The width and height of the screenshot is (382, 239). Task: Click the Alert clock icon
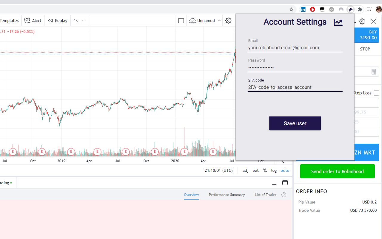(x=27, y=21)
